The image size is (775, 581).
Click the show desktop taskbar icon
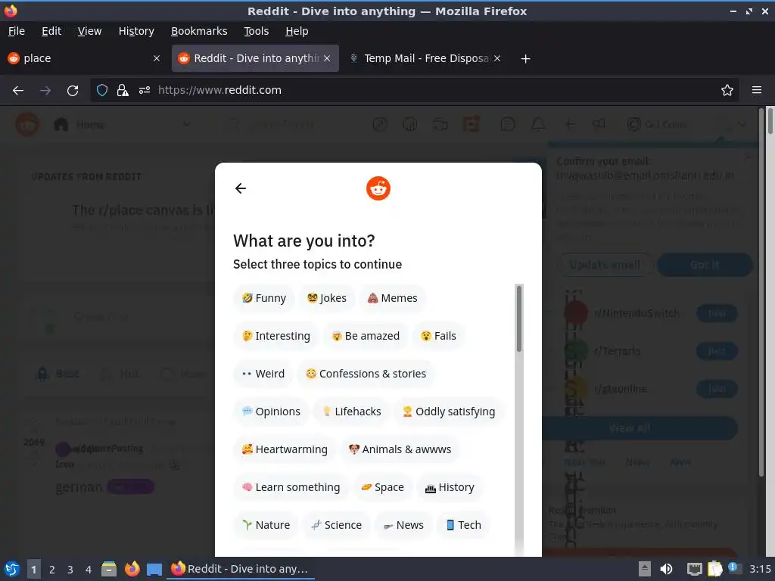click(x=154, y=569)
